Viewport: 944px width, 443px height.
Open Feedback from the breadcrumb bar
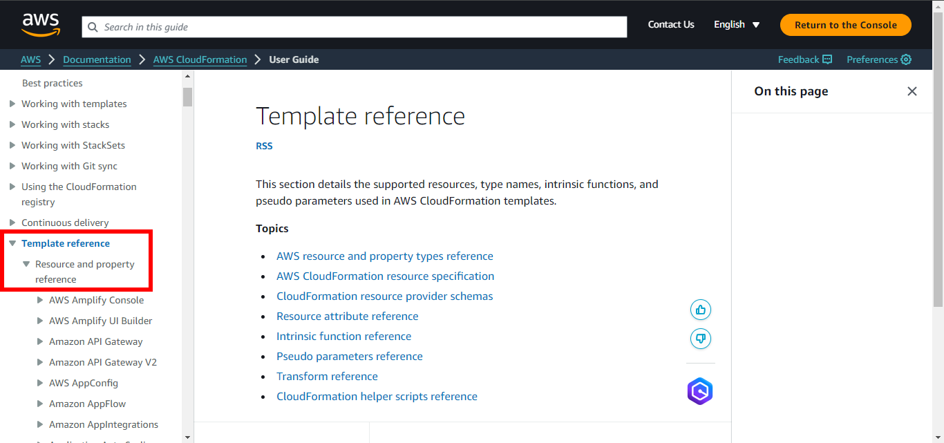click(x=804, y=59)
